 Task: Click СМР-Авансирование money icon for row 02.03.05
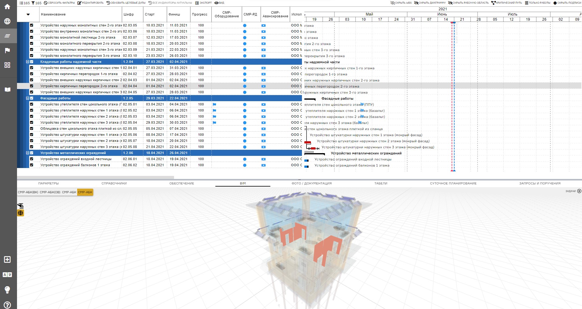(x=263, y=26)
